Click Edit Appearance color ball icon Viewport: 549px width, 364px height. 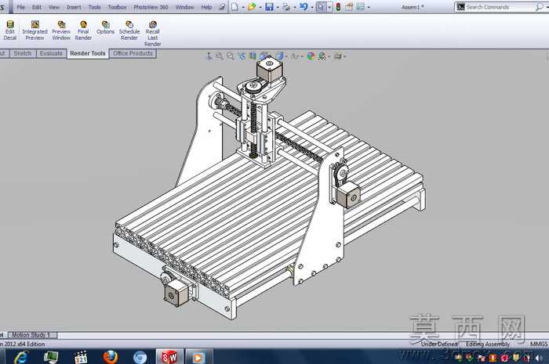pyautogui.click(x=311, y=56)
